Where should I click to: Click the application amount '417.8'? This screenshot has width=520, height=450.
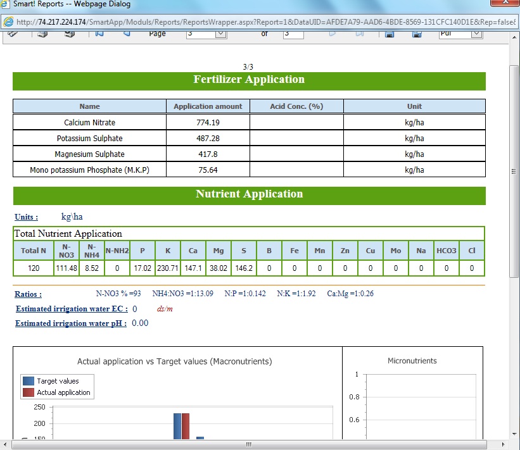point(208,154)
